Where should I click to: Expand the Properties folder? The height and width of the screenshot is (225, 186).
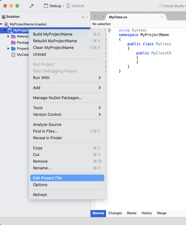click(x=8, y=49)
